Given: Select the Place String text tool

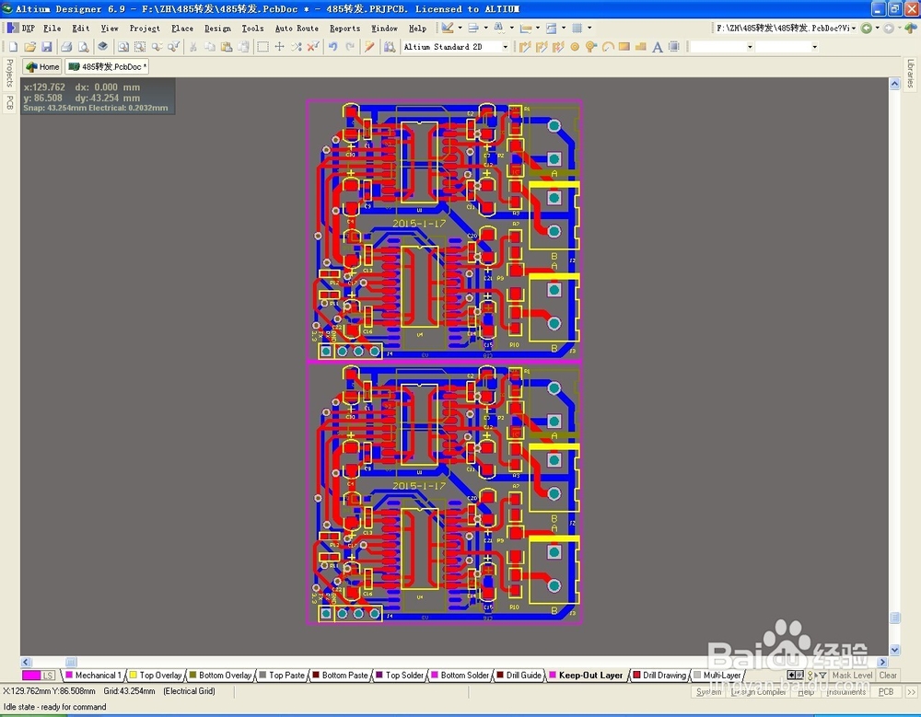Looking at the screenshot, I should (658, 47).
